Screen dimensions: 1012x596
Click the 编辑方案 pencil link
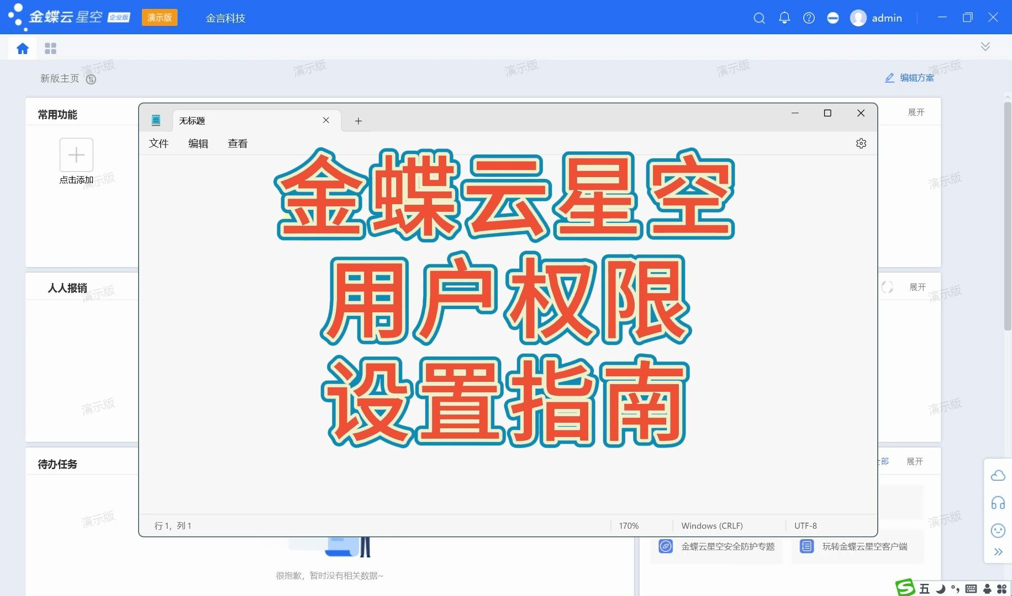[x=909, y=78]
